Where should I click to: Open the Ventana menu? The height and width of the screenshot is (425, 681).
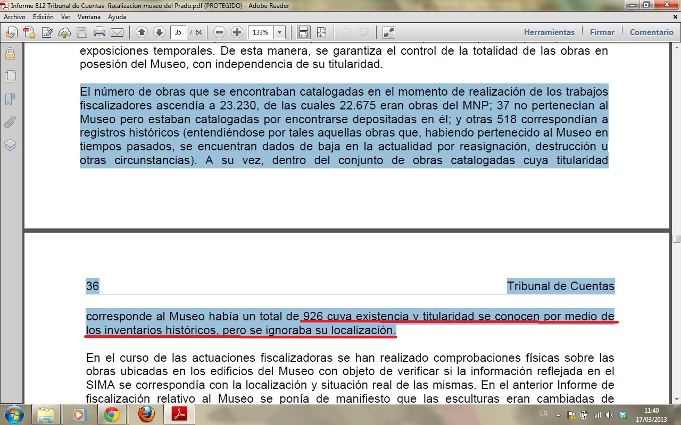[x=89, y=17]
